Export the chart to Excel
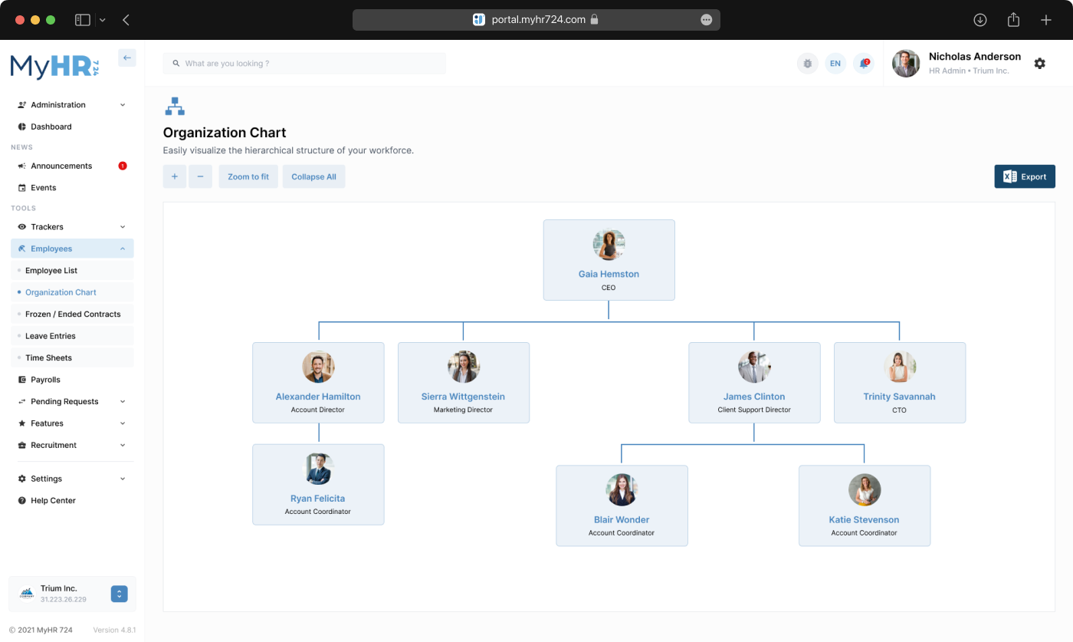Image resolution: width=1073 pixels, height=642 pixels. pos(1025,176)
